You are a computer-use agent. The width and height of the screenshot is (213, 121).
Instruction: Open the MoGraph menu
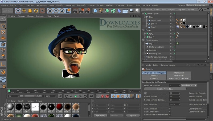(x=110, y=5)
